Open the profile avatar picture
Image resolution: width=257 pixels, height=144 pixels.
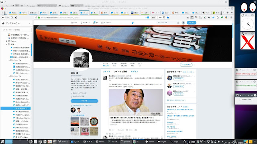point(81,60)
